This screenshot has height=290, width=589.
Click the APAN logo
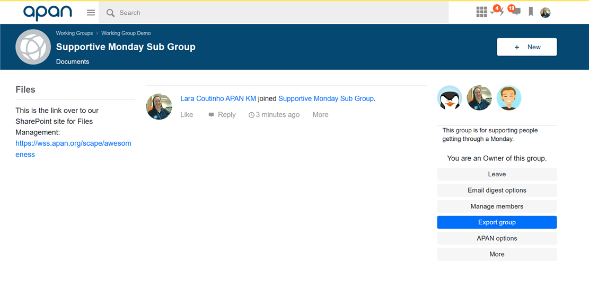[48, 12]
